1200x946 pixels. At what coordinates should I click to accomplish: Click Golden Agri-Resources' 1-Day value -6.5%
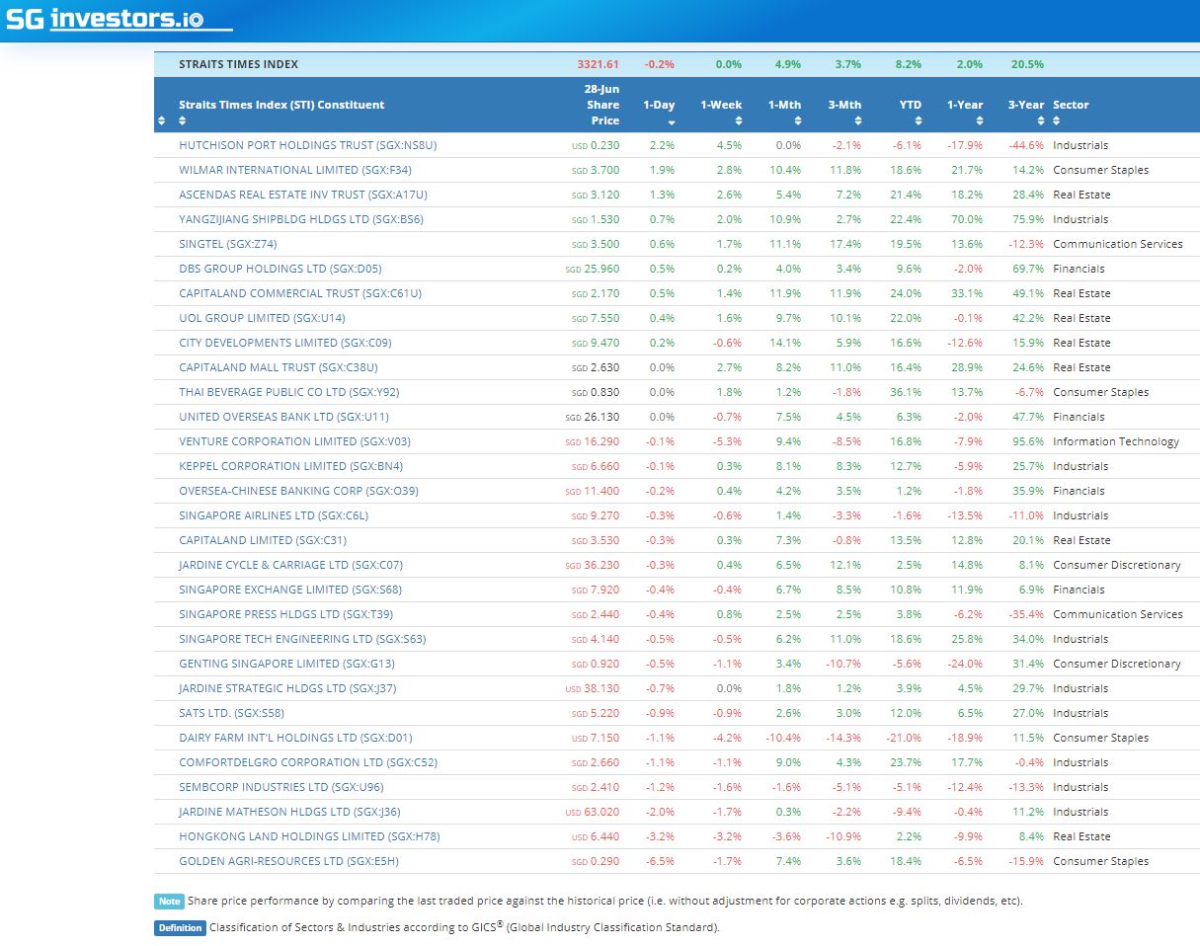(660, 861)
